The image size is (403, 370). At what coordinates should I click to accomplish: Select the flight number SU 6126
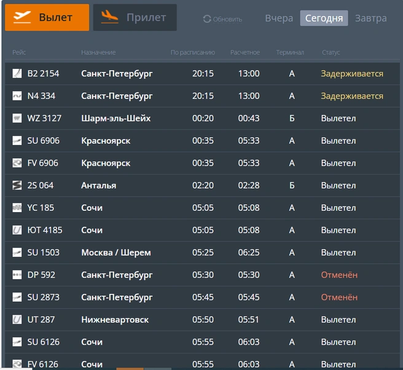click(44, 342)
